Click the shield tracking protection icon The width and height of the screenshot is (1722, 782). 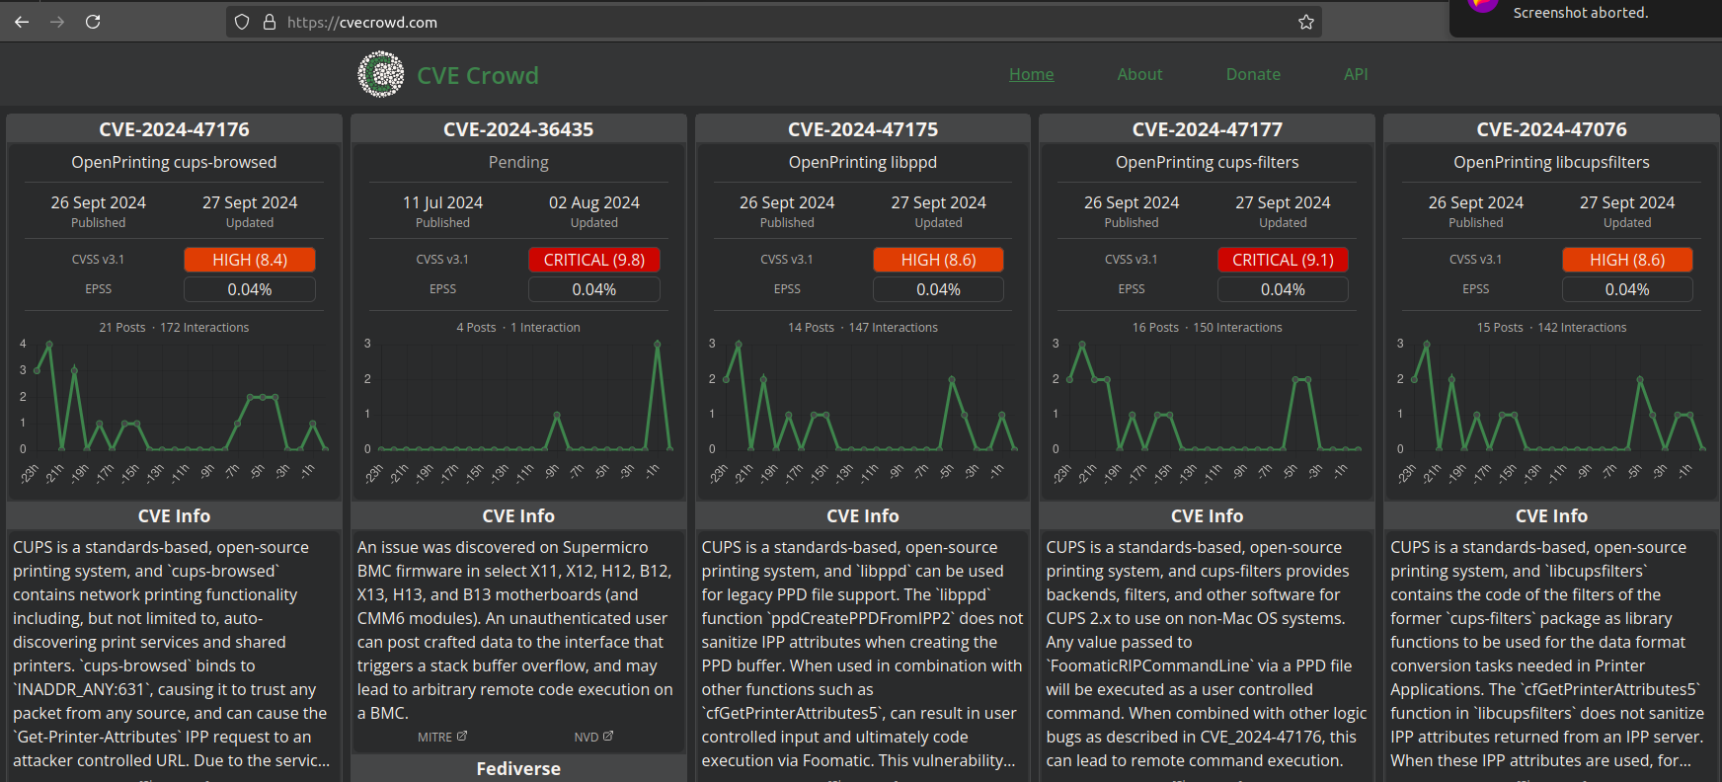tap(243, 22)
